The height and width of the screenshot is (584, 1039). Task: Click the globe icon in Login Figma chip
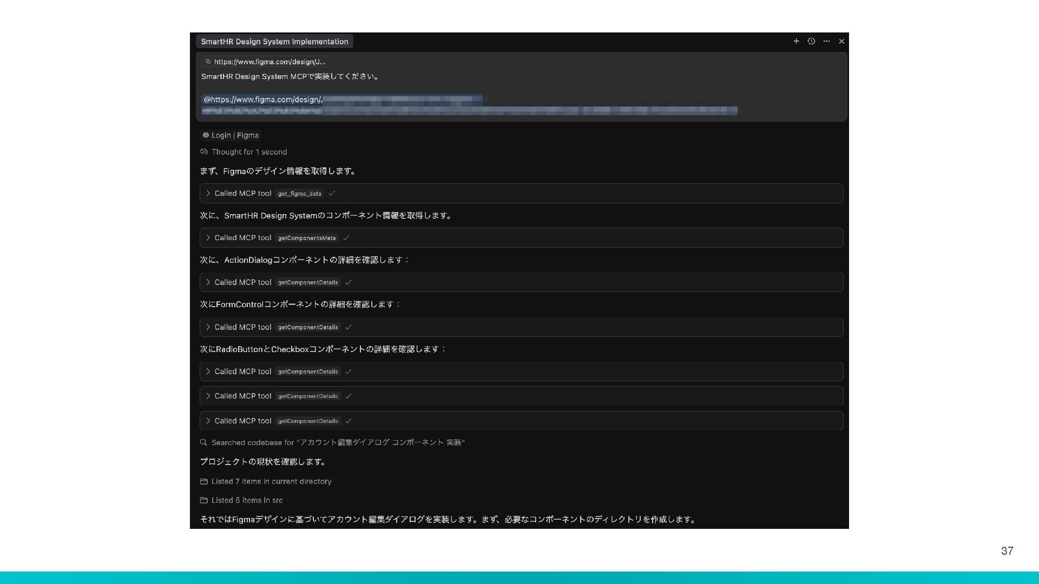tap(206, 135)
